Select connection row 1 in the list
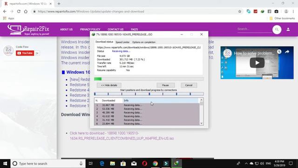The image size is (298, 168). pyautogui.click(x=147, y=105)
